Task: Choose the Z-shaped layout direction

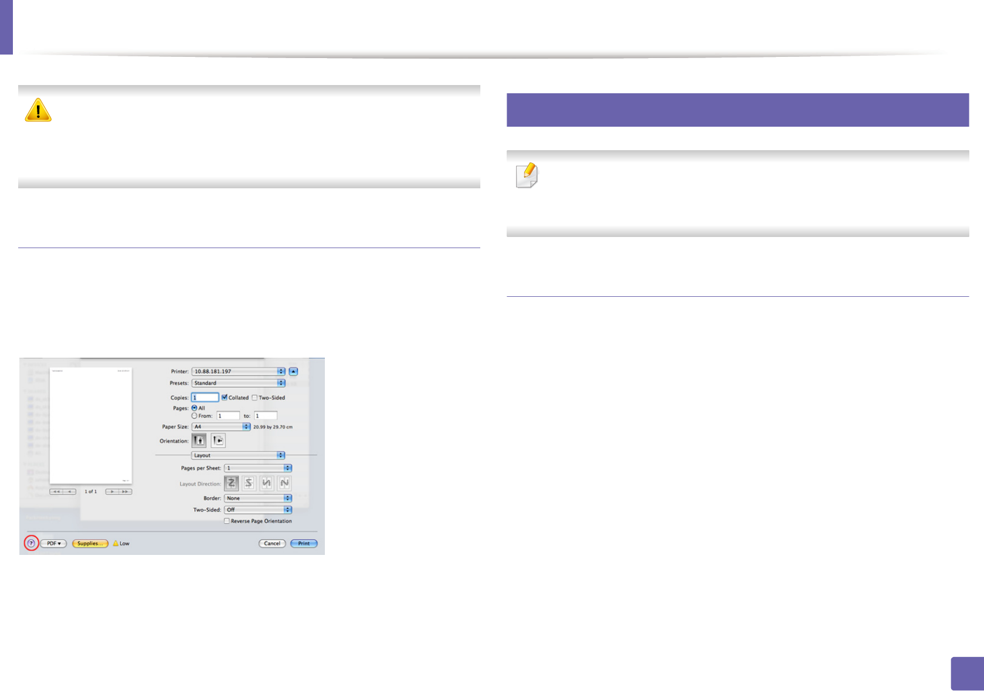Action: pyautogui.click(x=232, y=483)
